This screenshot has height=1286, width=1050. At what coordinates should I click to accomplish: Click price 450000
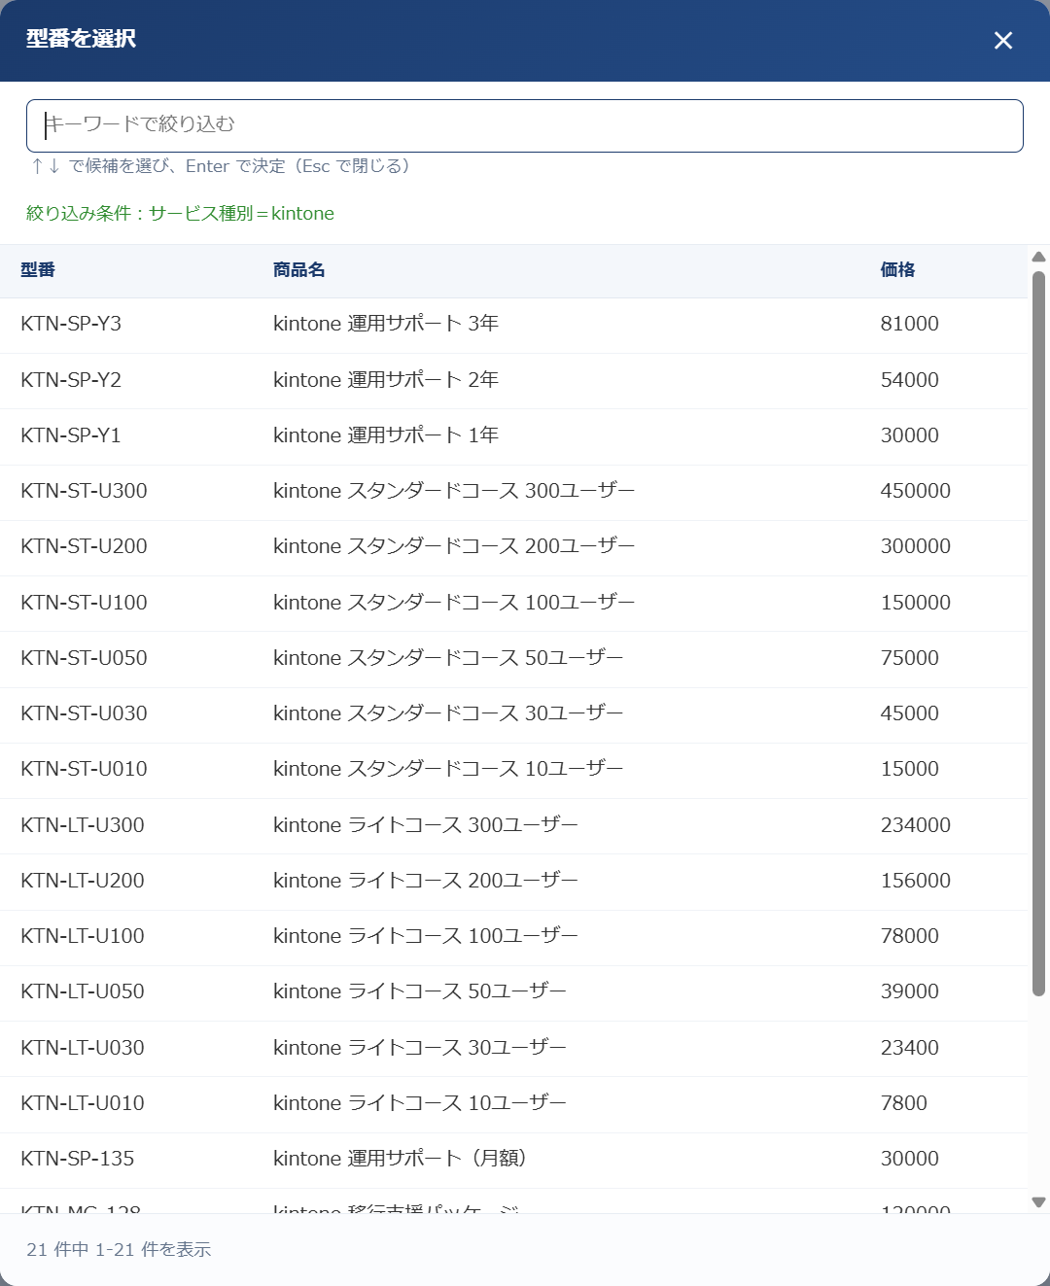(916, 491)
